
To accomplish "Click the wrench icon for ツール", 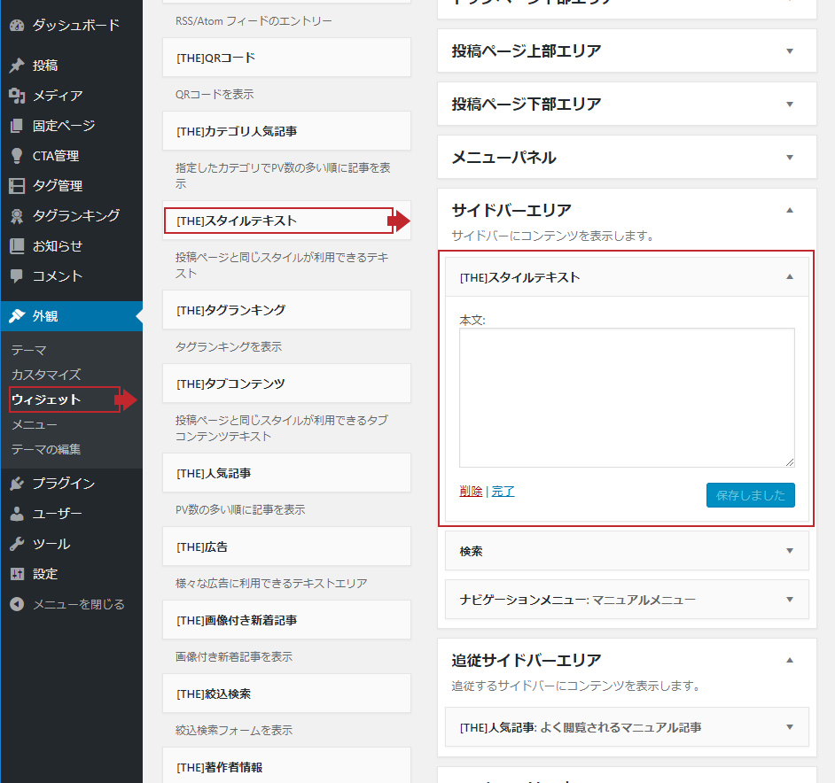I will [x=16, y=544].
